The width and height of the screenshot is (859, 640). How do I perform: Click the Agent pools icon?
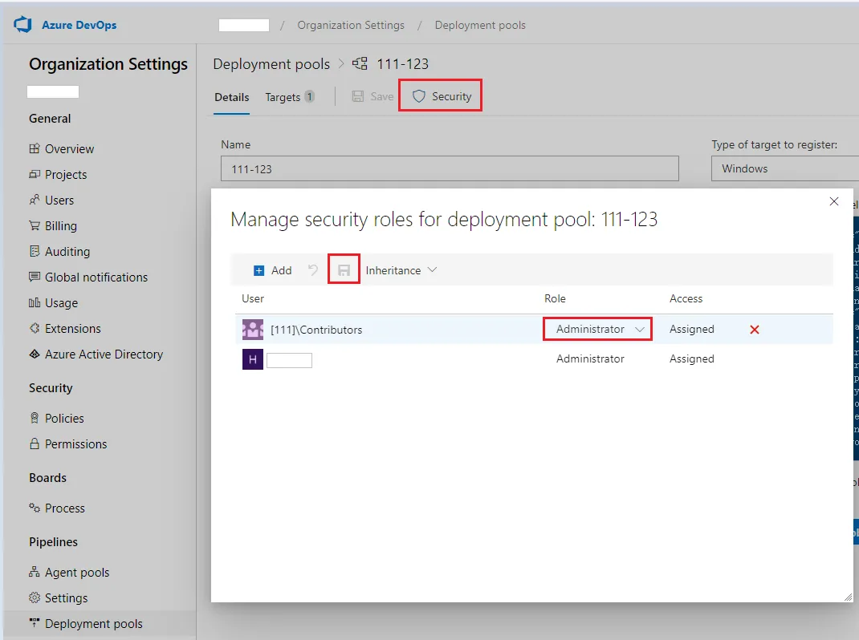click(35, 572)
